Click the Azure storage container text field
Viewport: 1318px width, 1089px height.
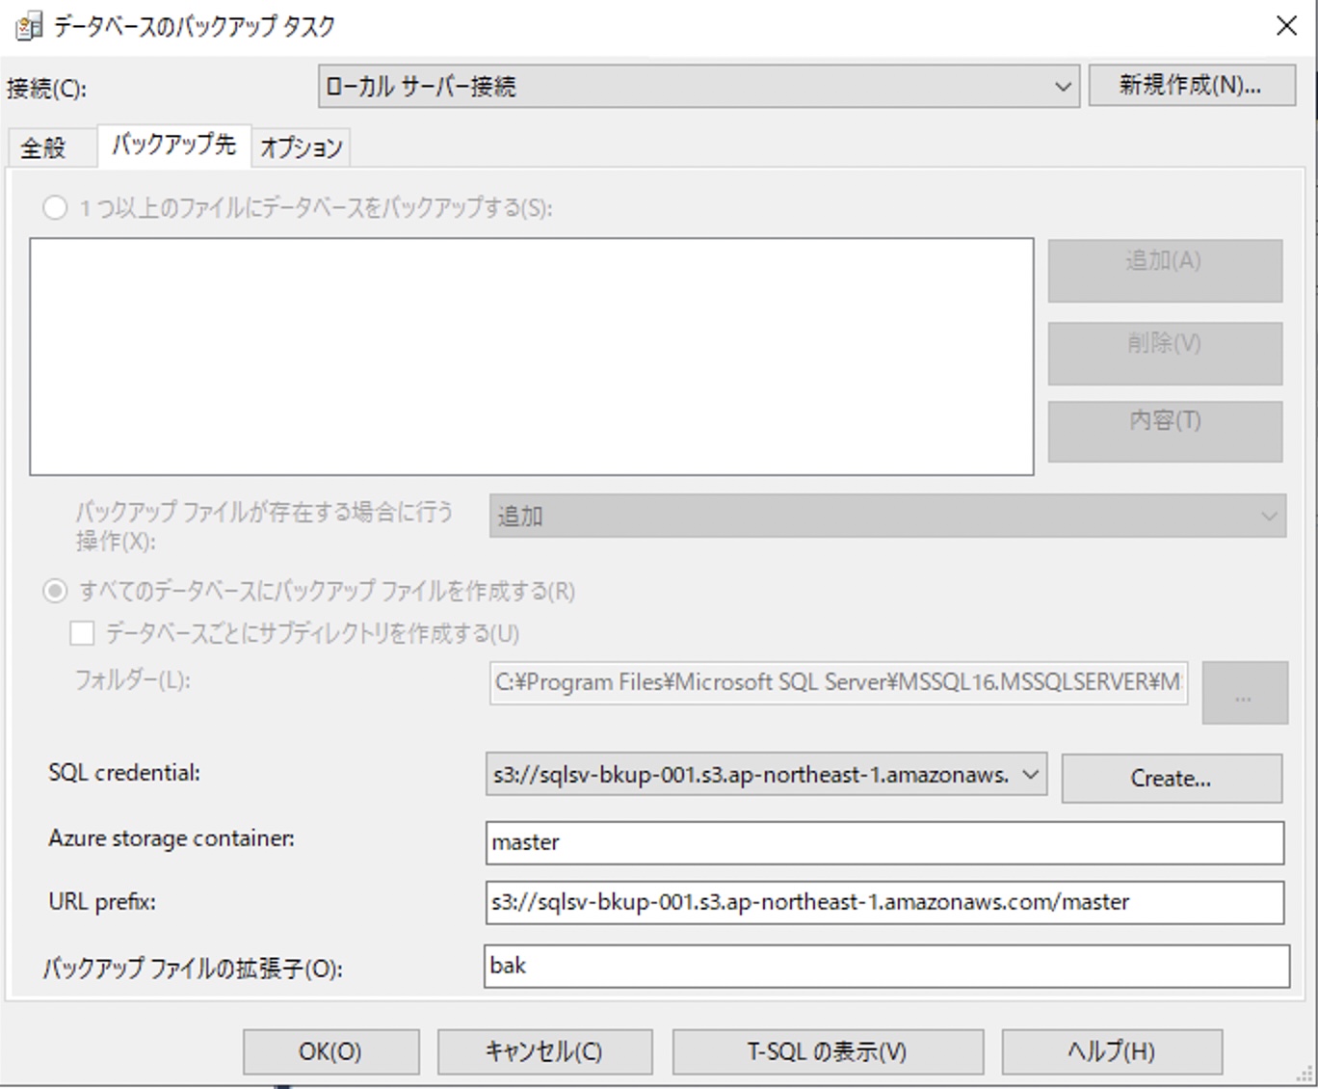(x=884, y=843)
